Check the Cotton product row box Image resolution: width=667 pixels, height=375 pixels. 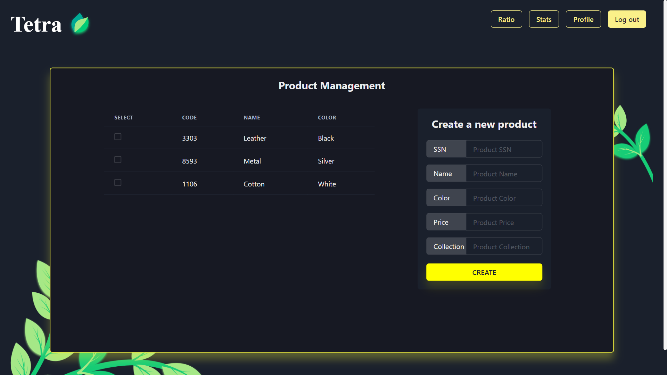(118, 183)
